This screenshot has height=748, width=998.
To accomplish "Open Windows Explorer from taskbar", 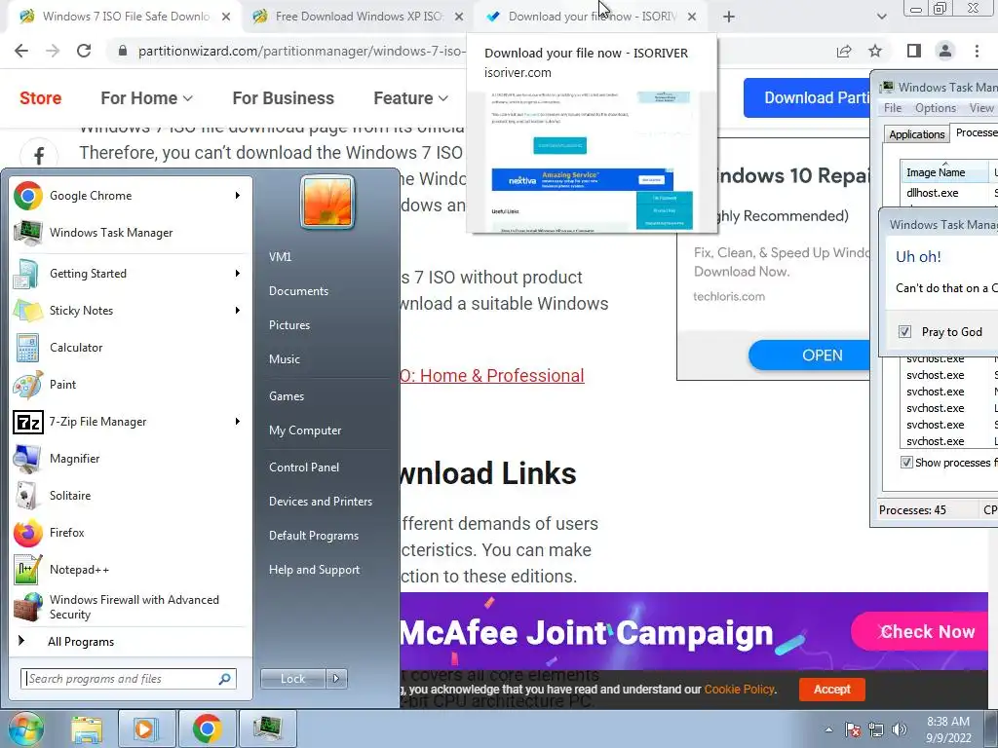I will (87, 729).
